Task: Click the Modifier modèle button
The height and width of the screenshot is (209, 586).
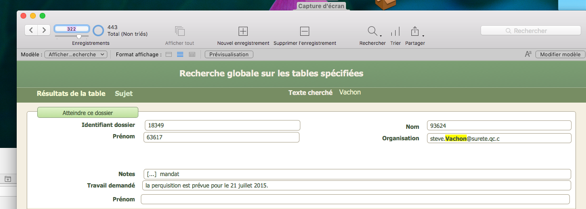Action: (560, 54)
